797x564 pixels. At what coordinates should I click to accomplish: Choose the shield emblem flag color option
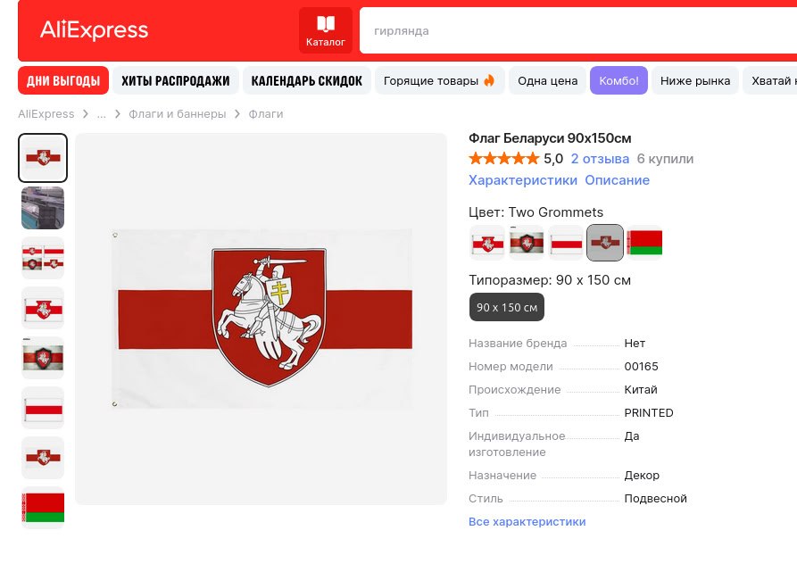tap(527, 242)
